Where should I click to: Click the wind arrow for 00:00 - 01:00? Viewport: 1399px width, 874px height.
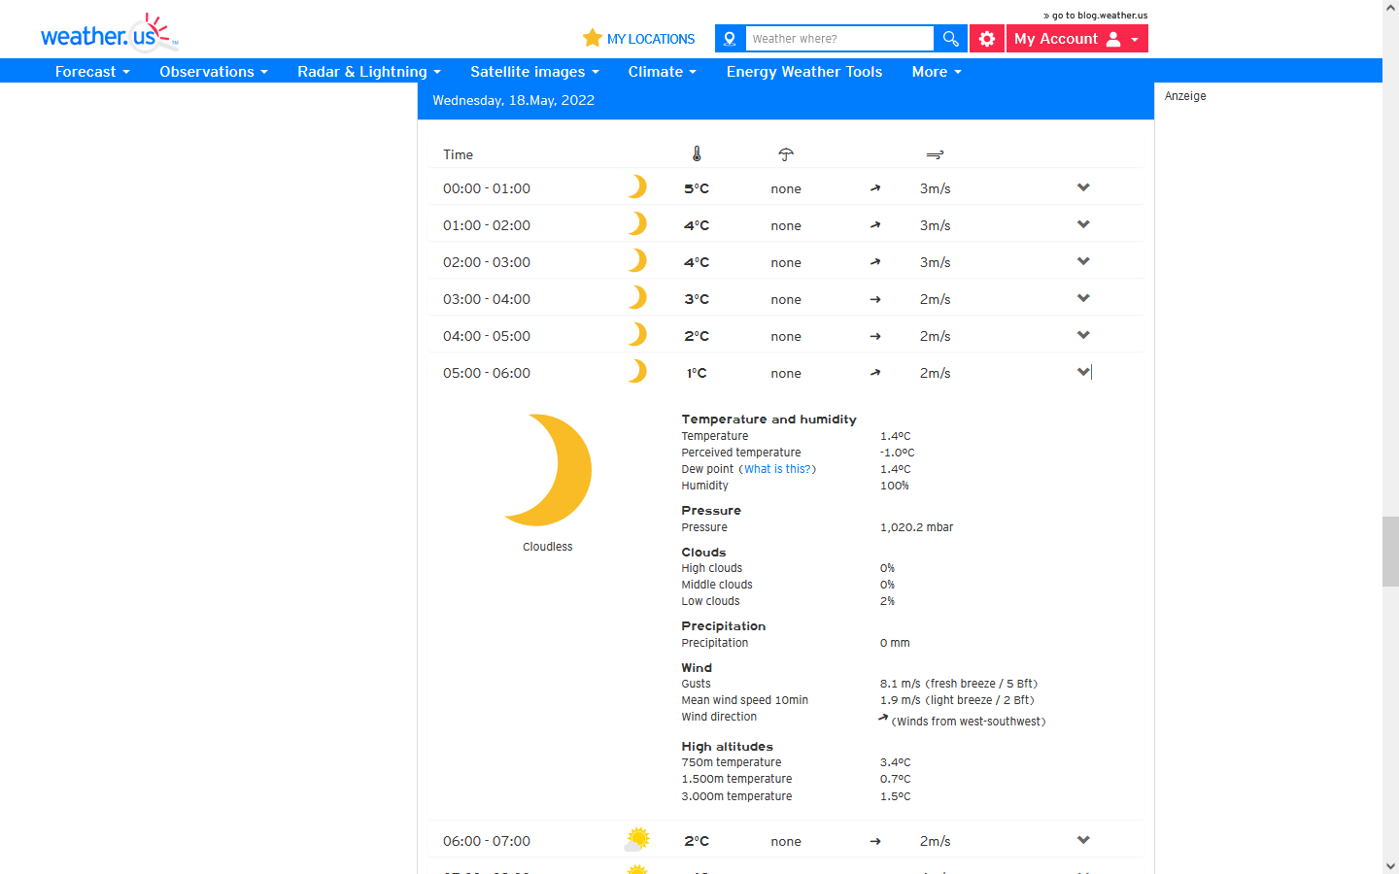pos(875,188)
